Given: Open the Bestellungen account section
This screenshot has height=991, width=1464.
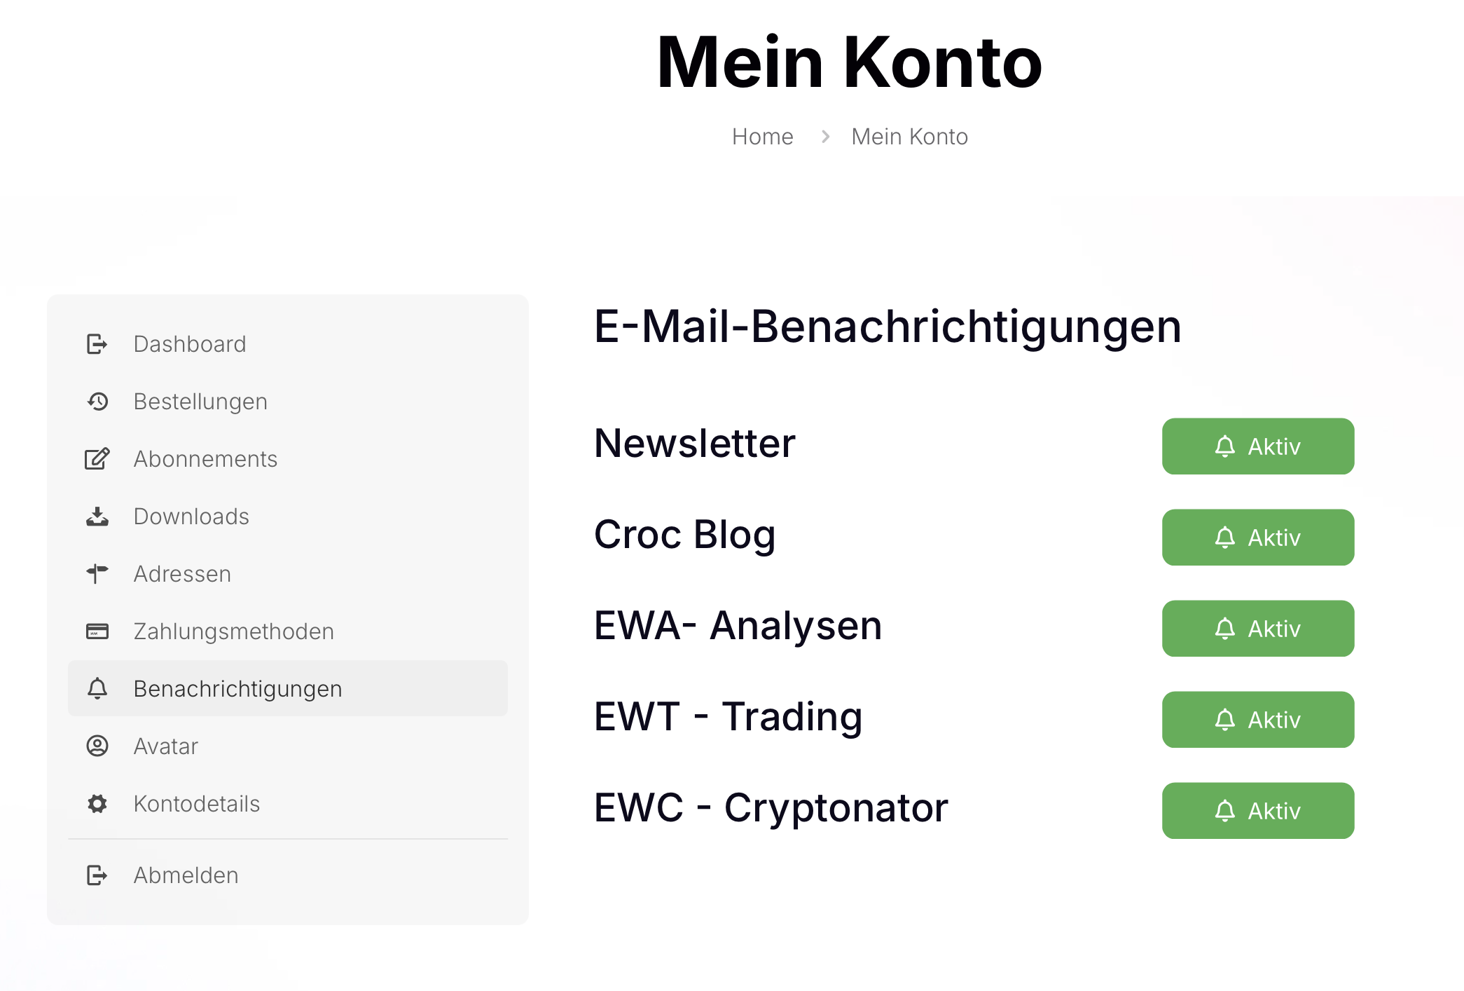Looking at the screenshot, I should click(200, 402).
